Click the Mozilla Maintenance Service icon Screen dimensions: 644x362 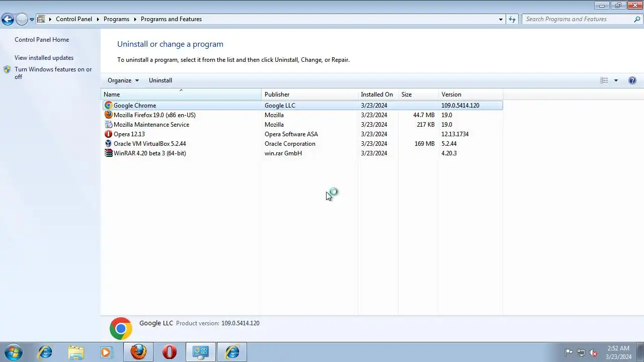tap(108, 125)
